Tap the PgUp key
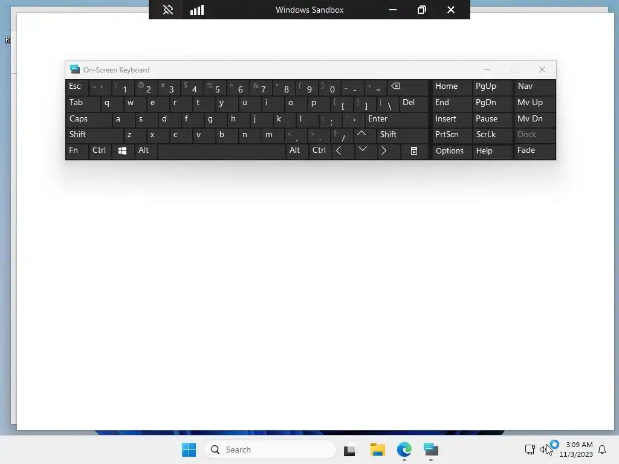Image resolution: width=619 pixels, height=464 pixels. (492, 87)
